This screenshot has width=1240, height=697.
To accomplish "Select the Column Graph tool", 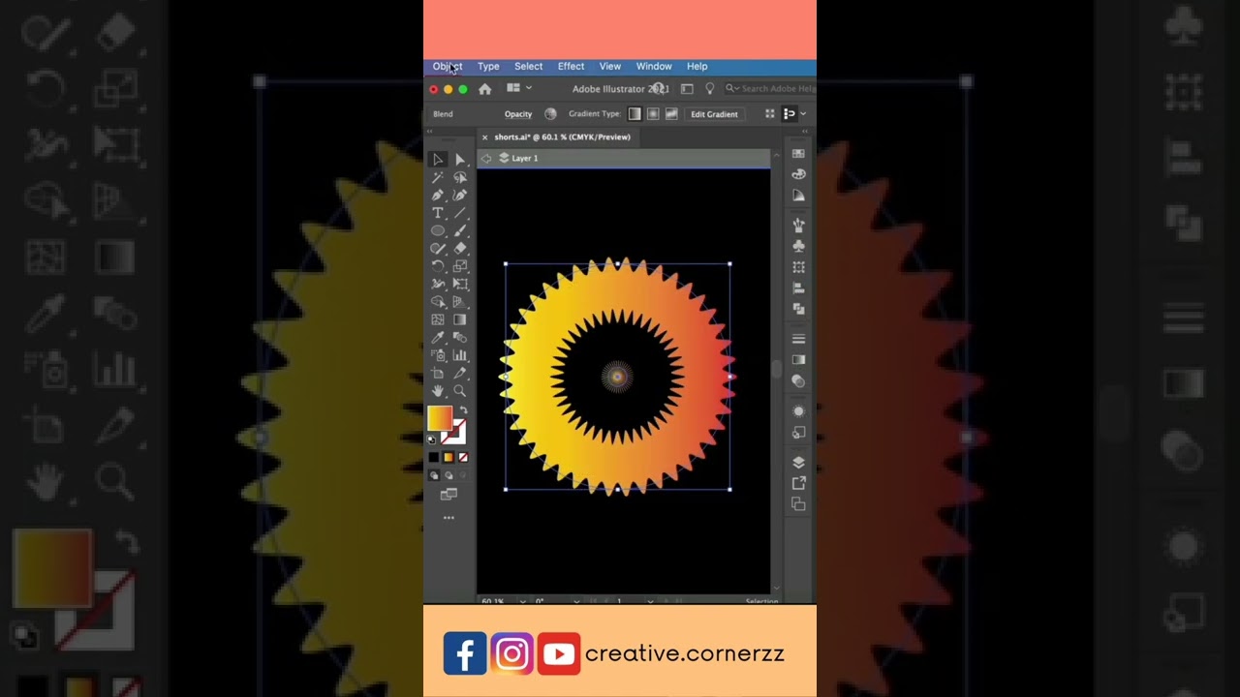I will [x=460, y=355].
